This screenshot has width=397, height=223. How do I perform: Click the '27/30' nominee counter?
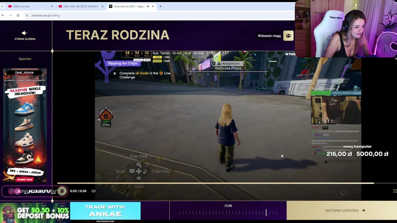pyautogui.click(x=228, y=206)
